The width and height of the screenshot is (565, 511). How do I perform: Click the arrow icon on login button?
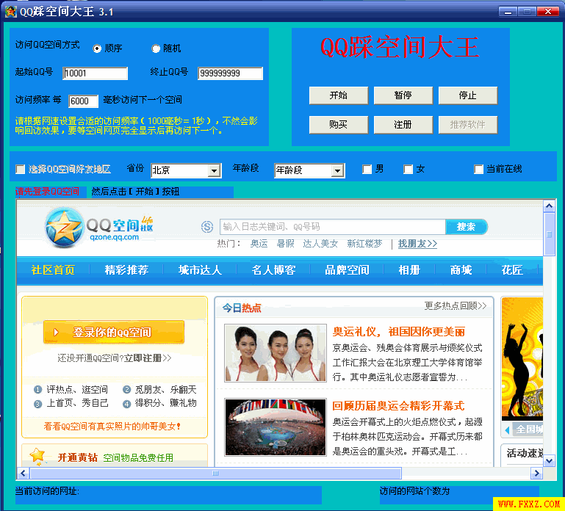point(57,333)
